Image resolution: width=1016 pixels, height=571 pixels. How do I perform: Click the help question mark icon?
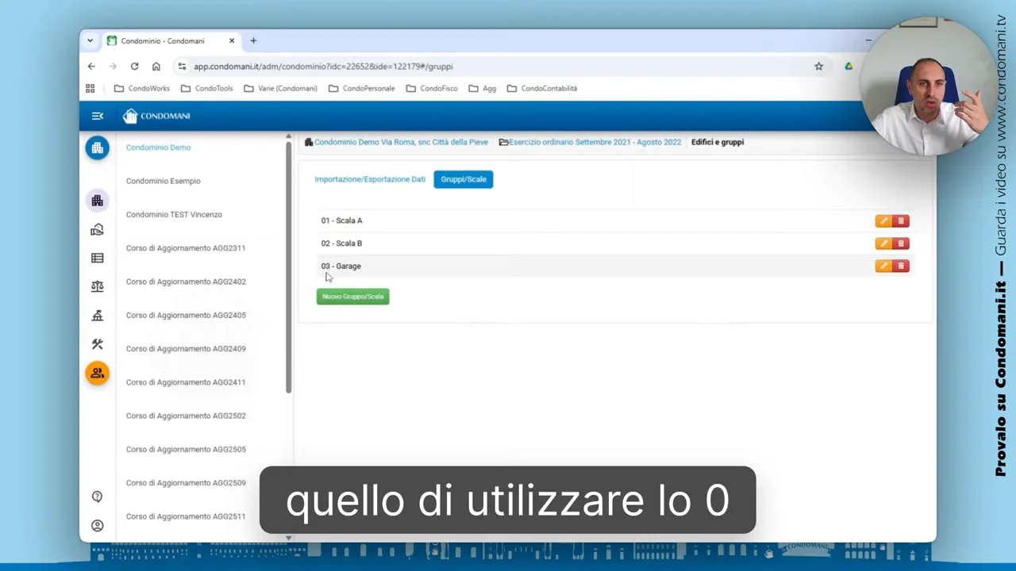point(97,496)
